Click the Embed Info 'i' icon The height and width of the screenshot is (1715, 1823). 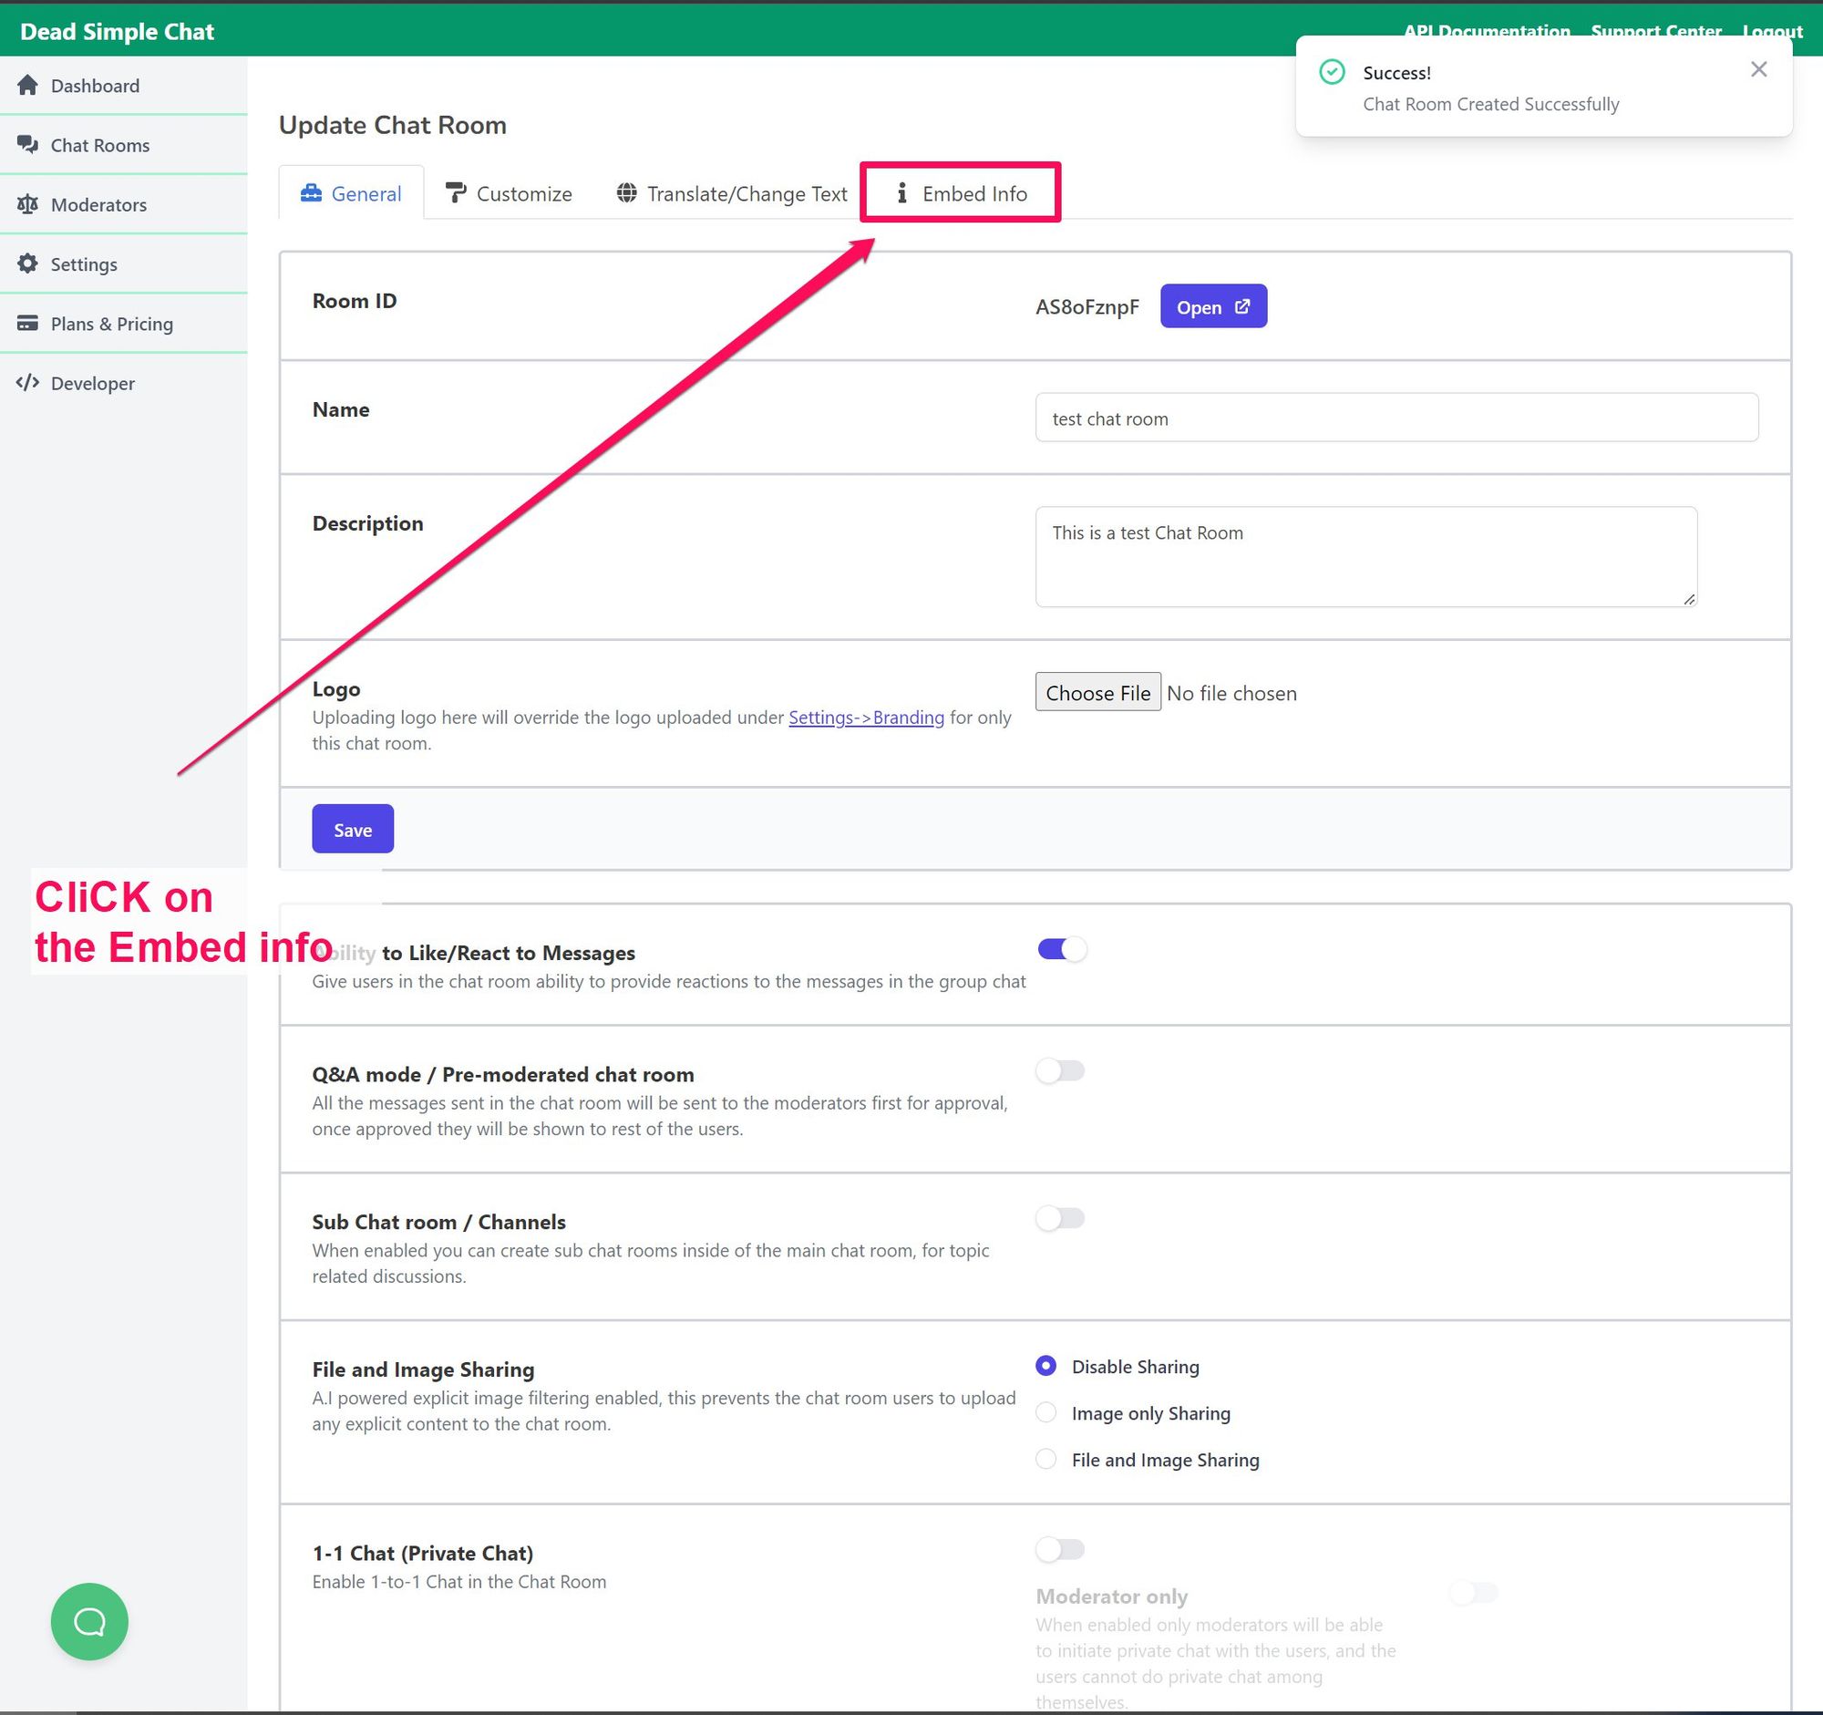[x=902, y=193]
